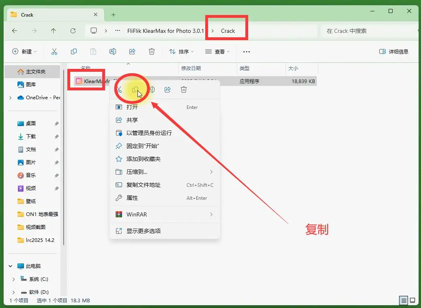Click the Share icon in the toolbar
This screenshot has height=308, width=421.
click(x=132, y=51)
